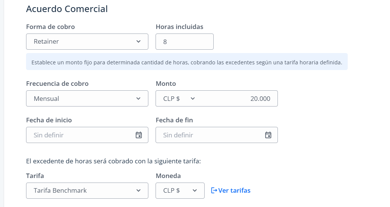Viewport: 390px width, 207px height.
Task: Open the Fecha de fin calendar icon
Action: 268,135
